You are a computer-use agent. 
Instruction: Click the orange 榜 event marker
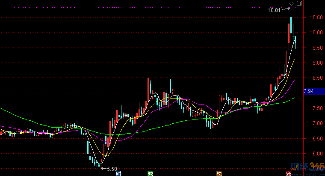click(219, 173)
